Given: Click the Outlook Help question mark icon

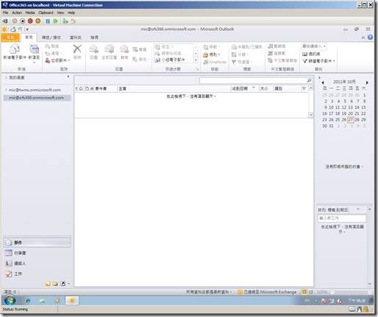Looking at the screenshot, I should (x=370, y=38).
